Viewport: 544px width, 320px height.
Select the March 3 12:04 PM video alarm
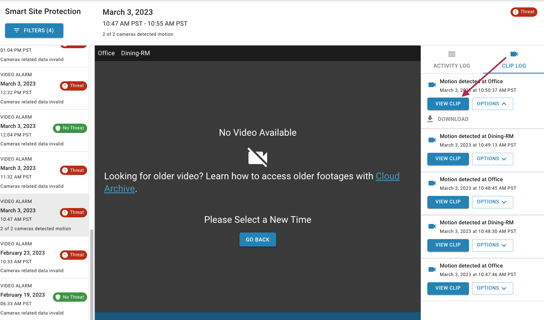[x=44, y=131]
